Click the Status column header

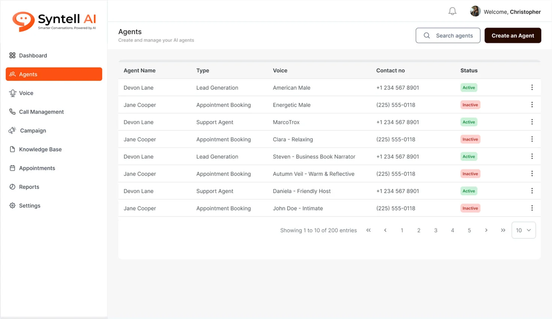[x=469, y=70]
